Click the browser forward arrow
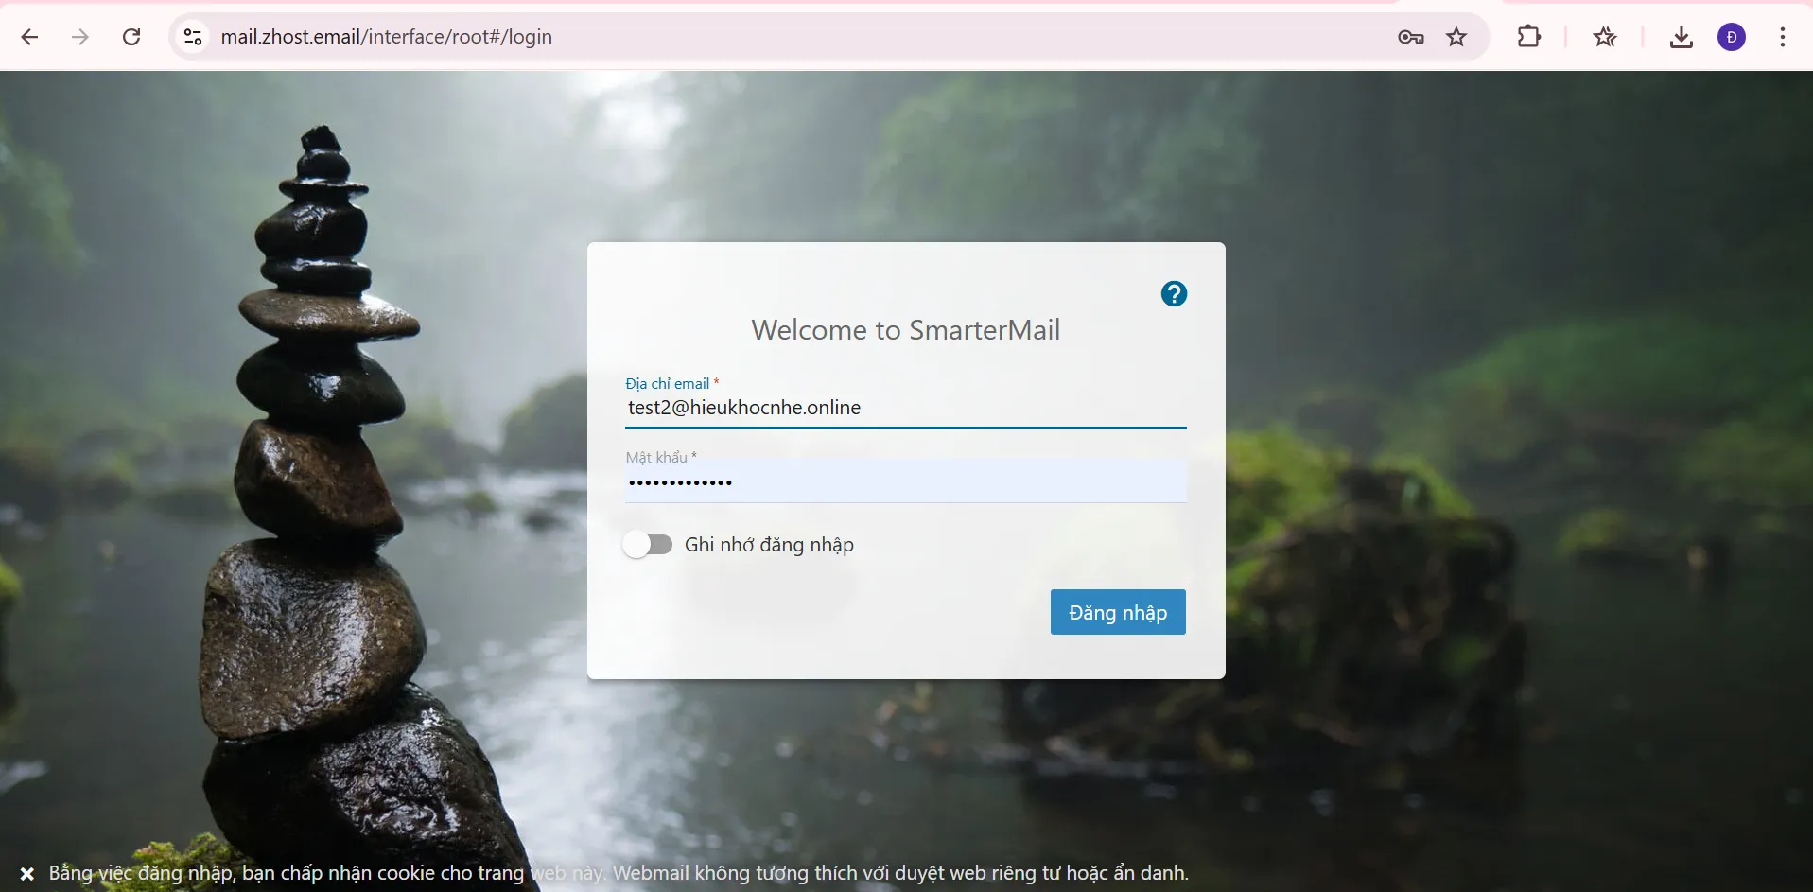 81,37
